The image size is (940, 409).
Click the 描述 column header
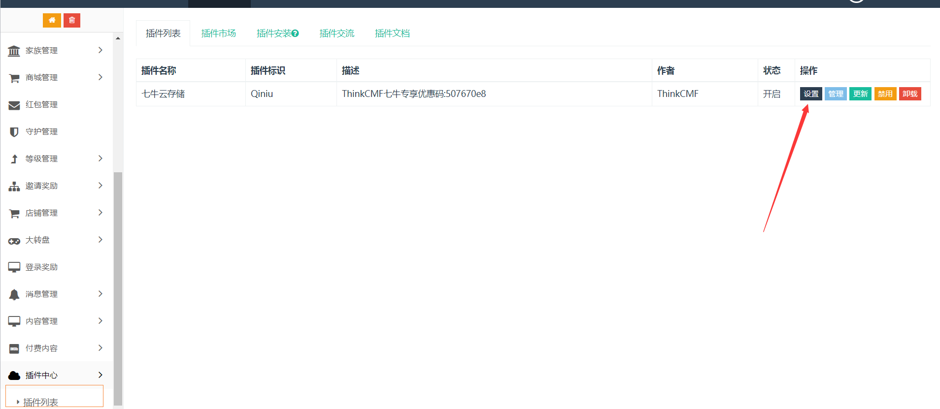(x=494, y=70)
